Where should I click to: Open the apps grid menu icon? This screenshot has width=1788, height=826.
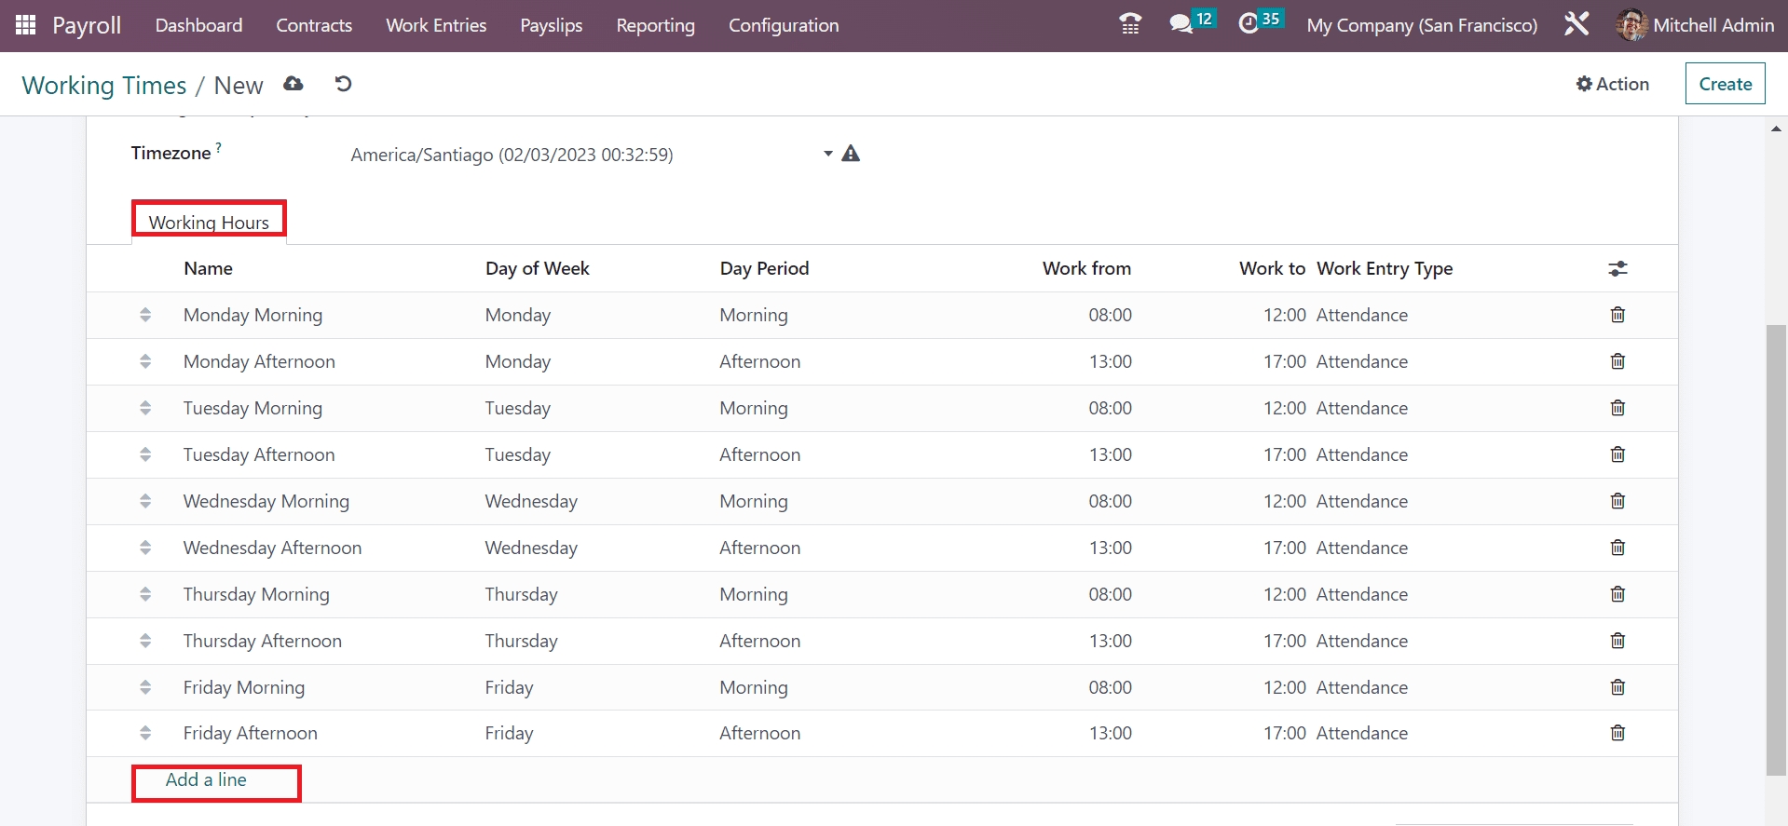(25, 25)
